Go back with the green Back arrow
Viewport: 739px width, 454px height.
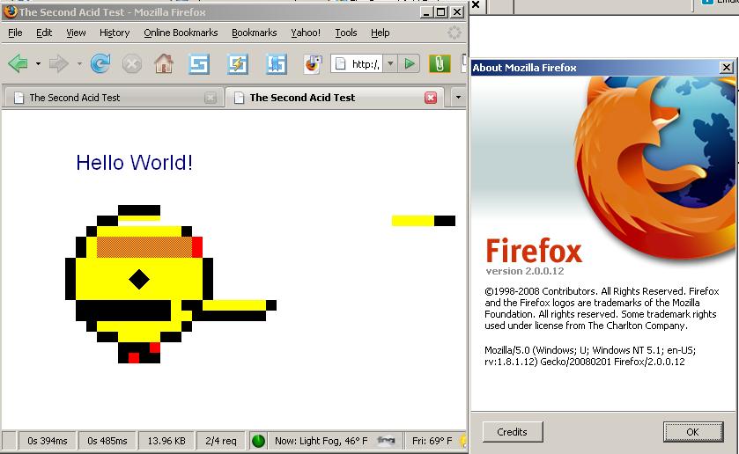18,63
